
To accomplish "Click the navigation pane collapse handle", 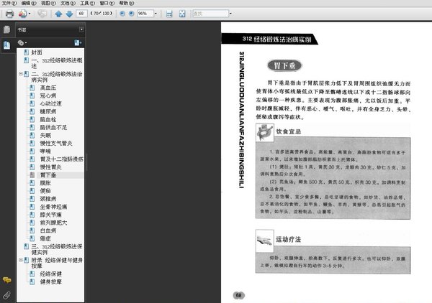I will click(x=86, y=162).
